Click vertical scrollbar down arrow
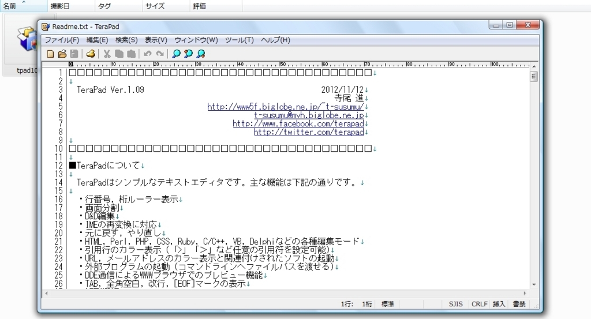This screenshot has width=591, height=319. coord(534,285)
